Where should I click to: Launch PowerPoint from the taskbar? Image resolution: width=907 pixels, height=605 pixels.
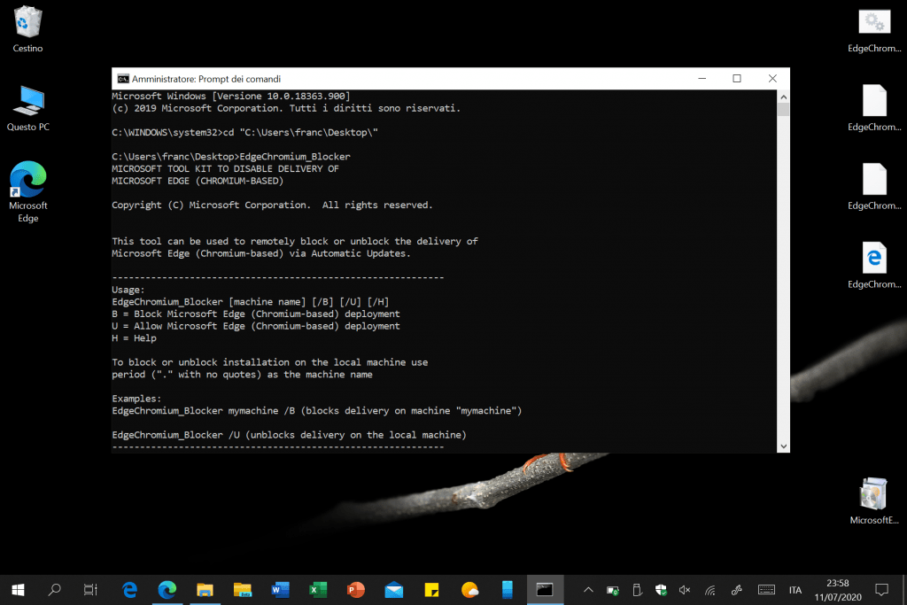click(356, 589)
